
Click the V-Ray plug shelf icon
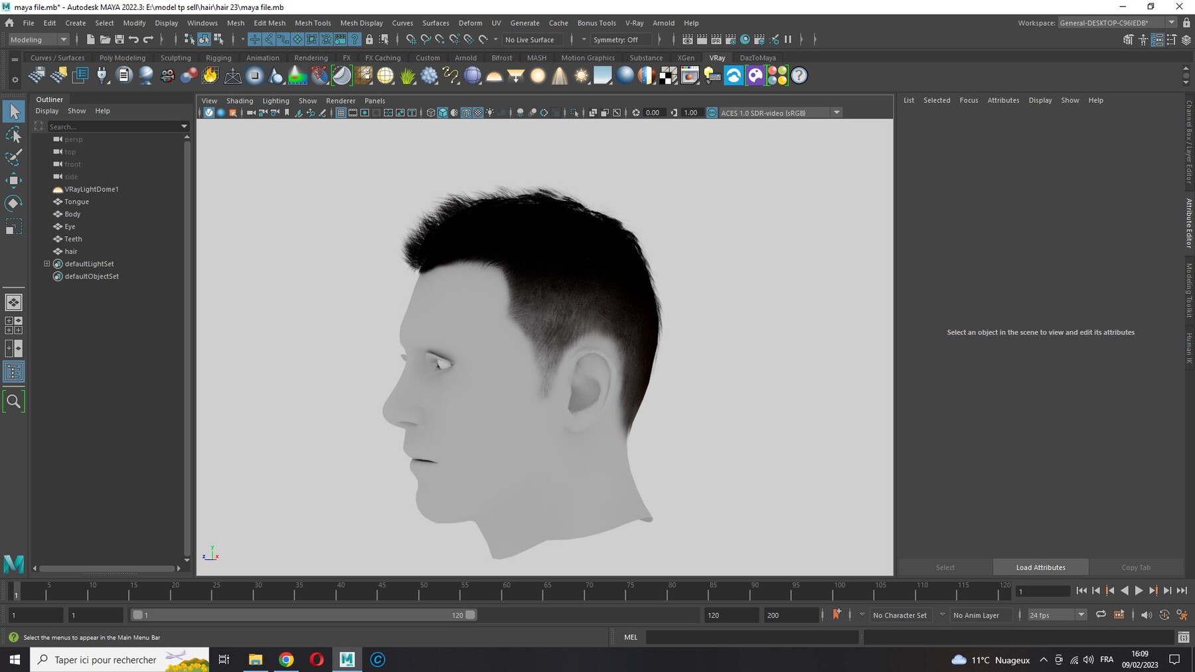tap(102, 76)
